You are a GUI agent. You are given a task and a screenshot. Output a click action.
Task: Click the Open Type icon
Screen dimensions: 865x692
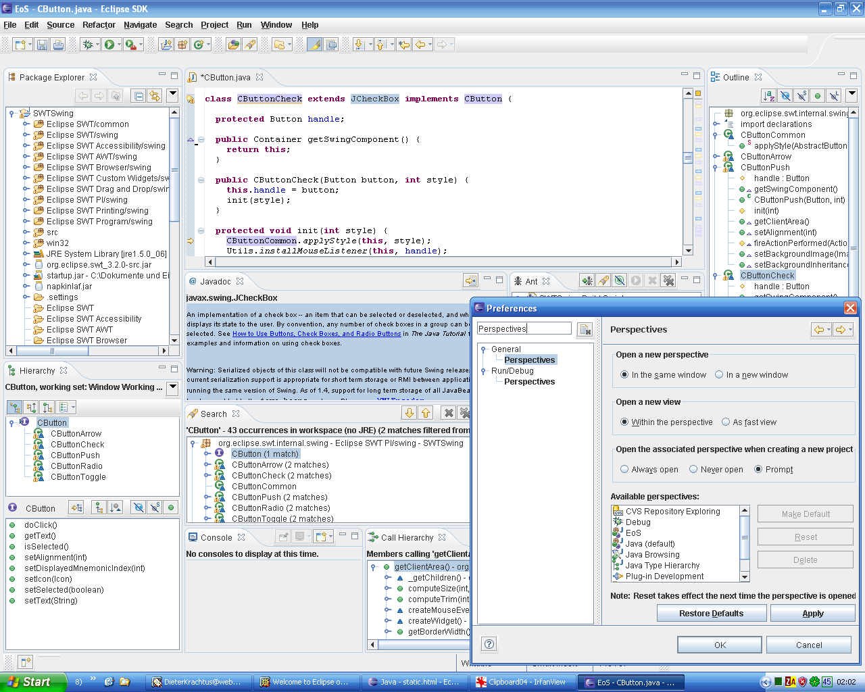tap(233, 45)
